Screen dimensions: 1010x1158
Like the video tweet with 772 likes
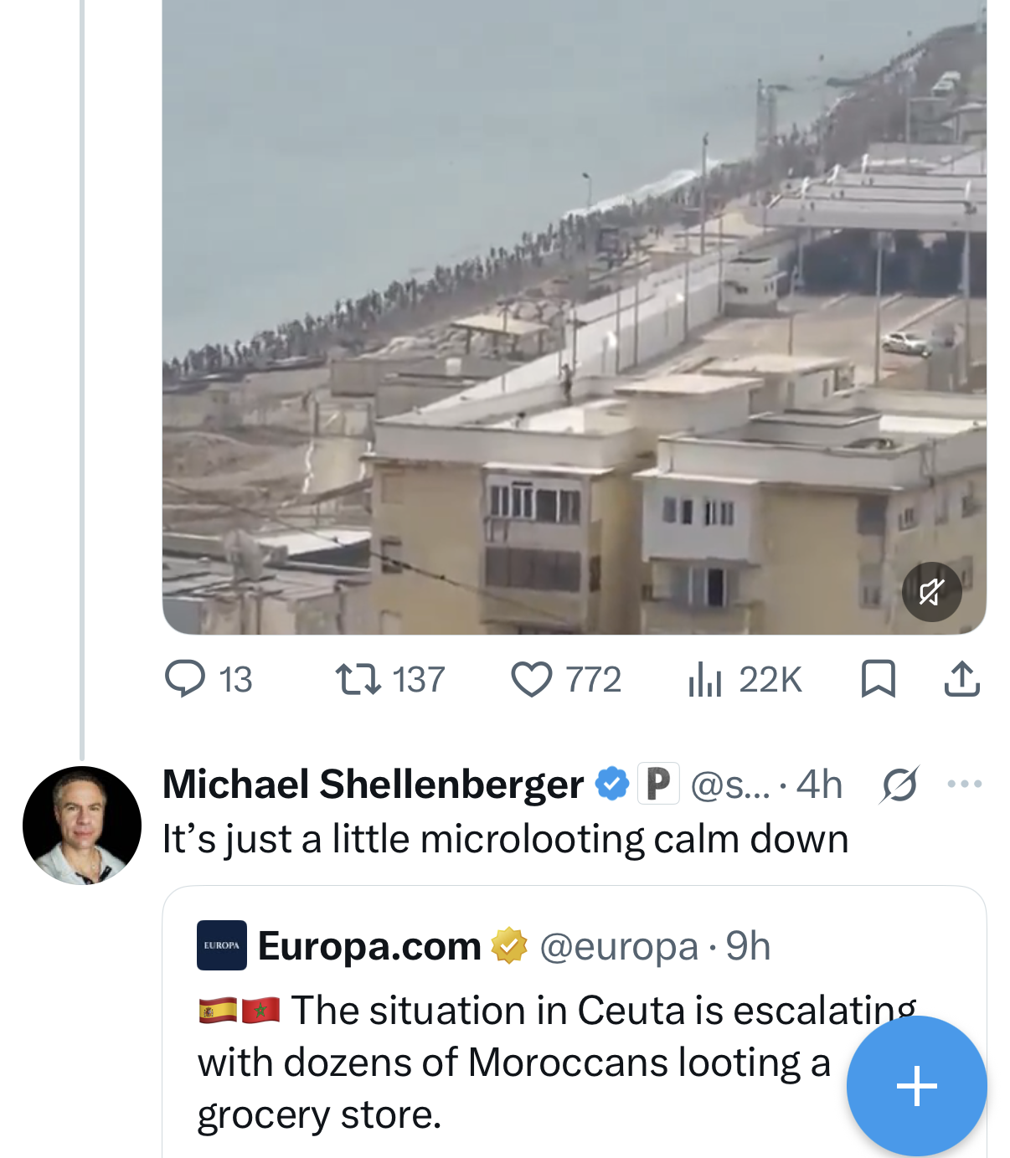click(x=566, y=679)
